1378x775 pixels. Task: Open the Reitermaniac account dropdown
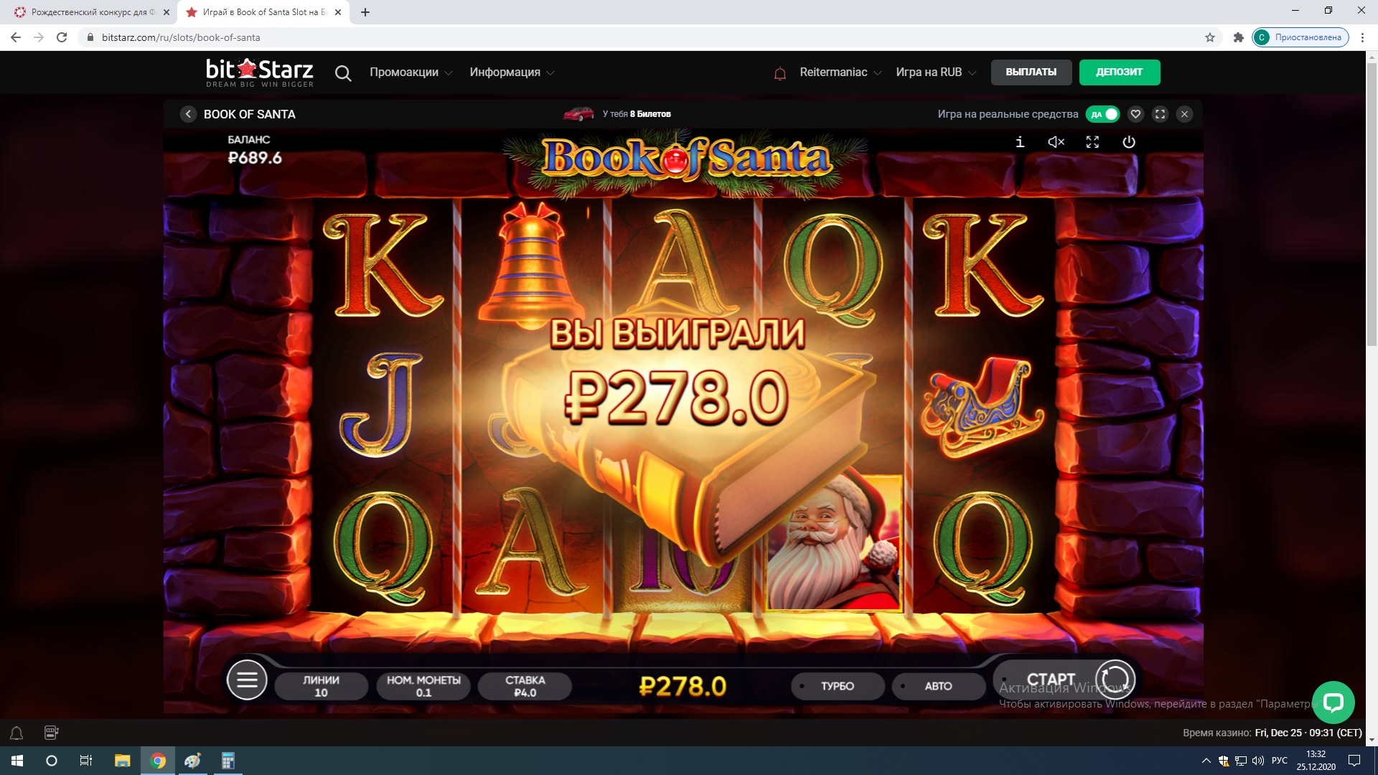point(840,72)
